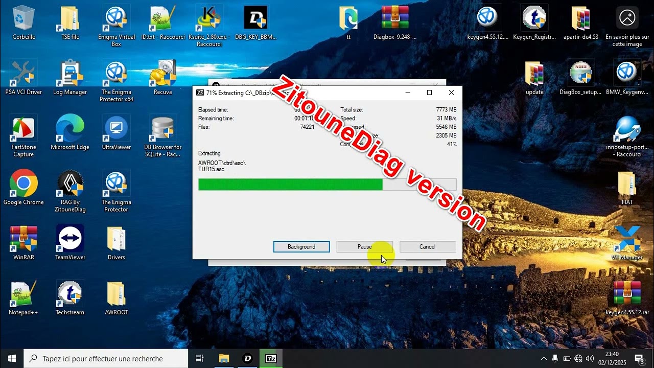Open the battery status tray icon
Image resolution: width=654 pixels, height=368 pixels.
click(567, 358)
